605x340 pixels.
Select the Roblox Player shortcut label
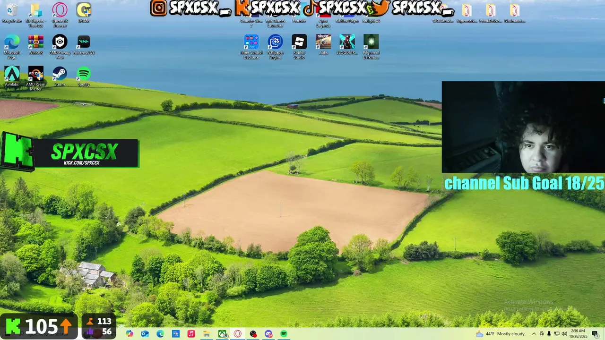pos(347,21)
